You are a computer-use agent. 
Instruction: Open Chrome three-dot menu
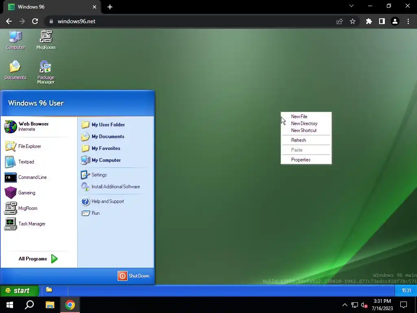tap(408, 21)
